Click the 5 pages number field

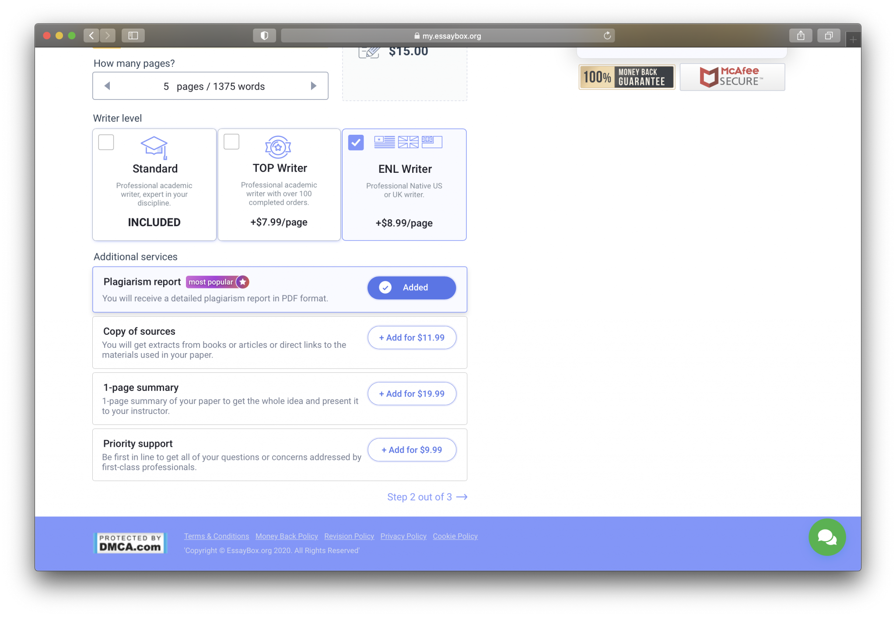coord(166,86)
